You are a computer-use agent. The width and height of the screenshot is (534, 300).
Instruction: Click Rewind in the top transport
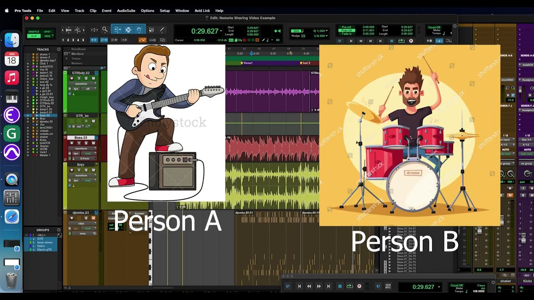tap(361, 41)
